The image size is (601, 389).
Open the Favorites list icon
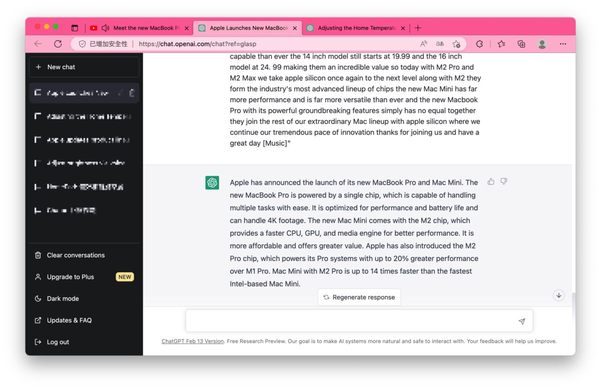(x=501, y=44)
